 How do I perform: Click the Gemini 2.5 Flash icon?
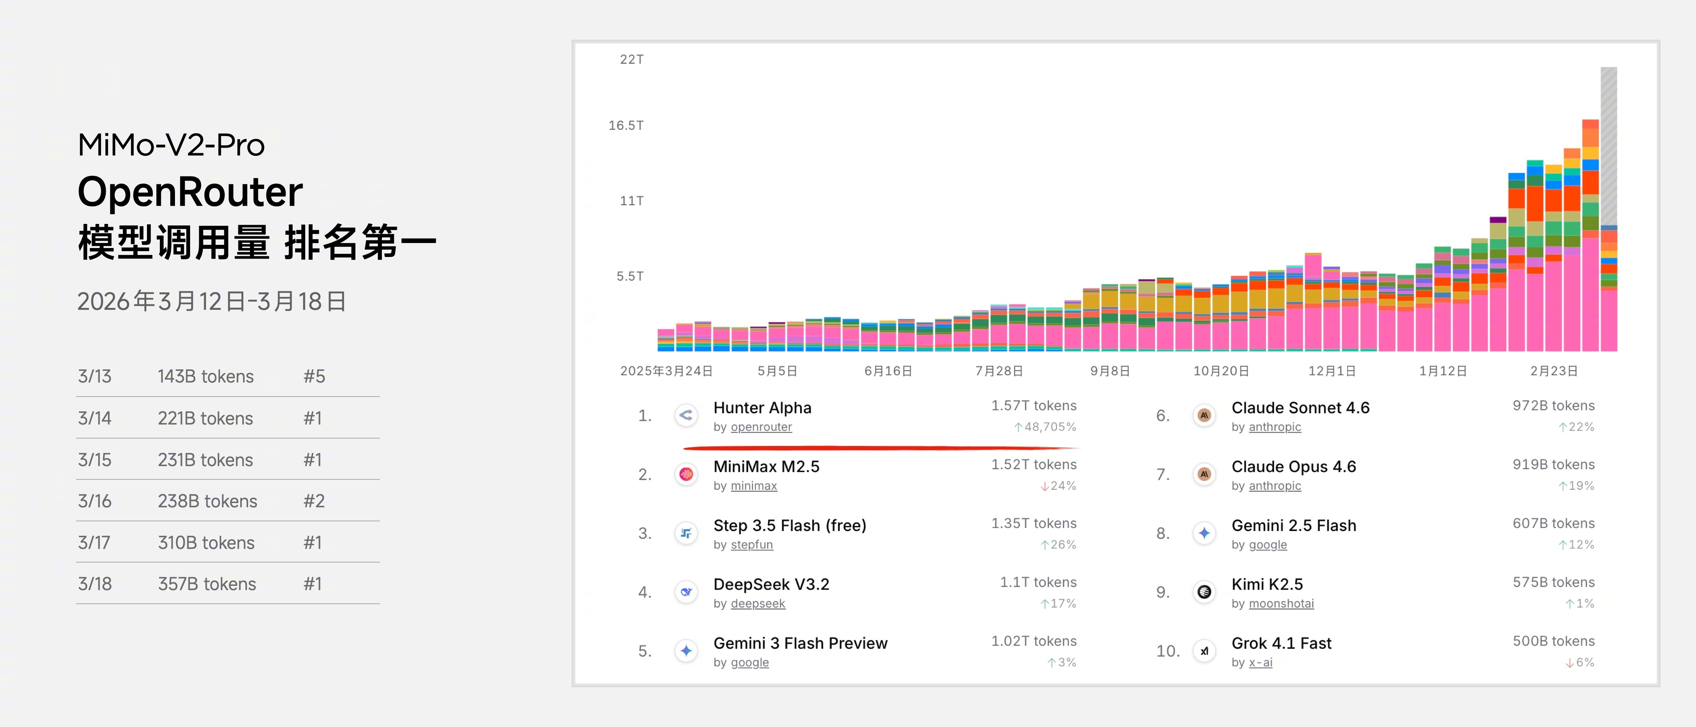point(1204,533)
